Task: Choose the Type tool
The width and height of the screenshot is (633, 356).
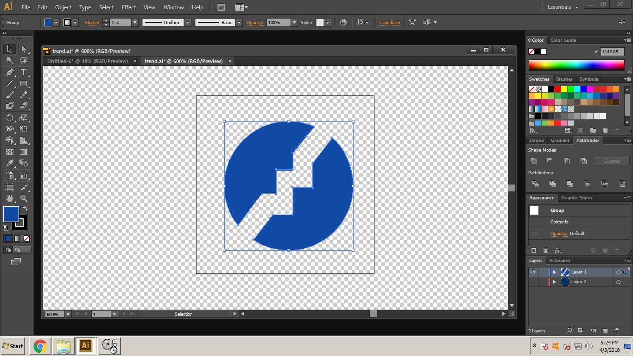Action: pos(24,72)
